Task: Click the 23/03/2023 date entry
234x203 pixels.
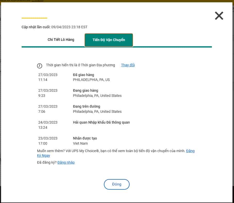Action: click(x=48, y=138)
